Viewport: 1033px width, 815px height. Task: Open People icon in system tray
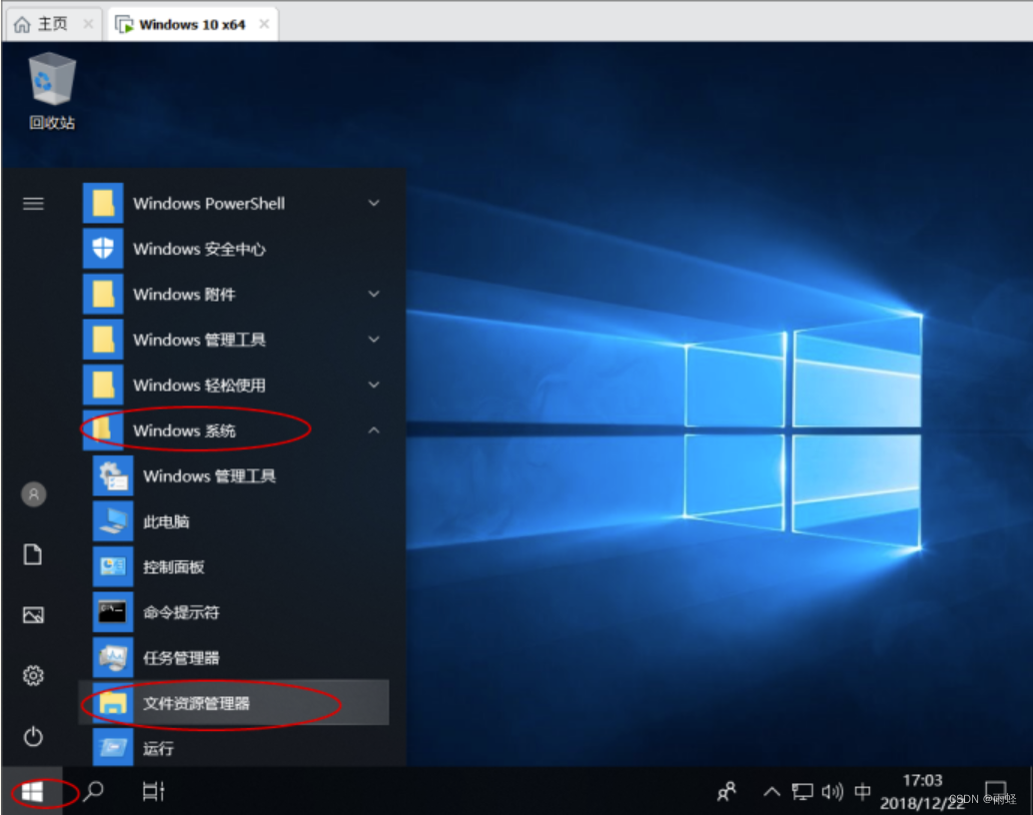tap(726, 791)
